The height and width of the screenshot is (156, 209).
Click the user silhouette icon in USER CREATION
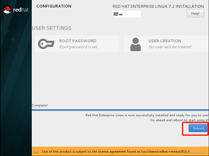click(x=135, y=44)
